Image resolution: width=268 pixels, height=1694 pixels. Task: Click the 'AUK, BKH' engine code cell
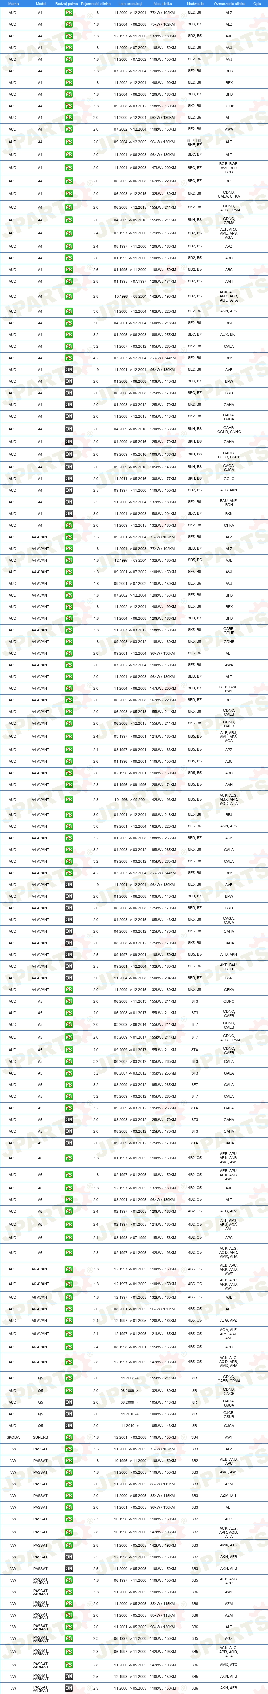pos(229,335)
